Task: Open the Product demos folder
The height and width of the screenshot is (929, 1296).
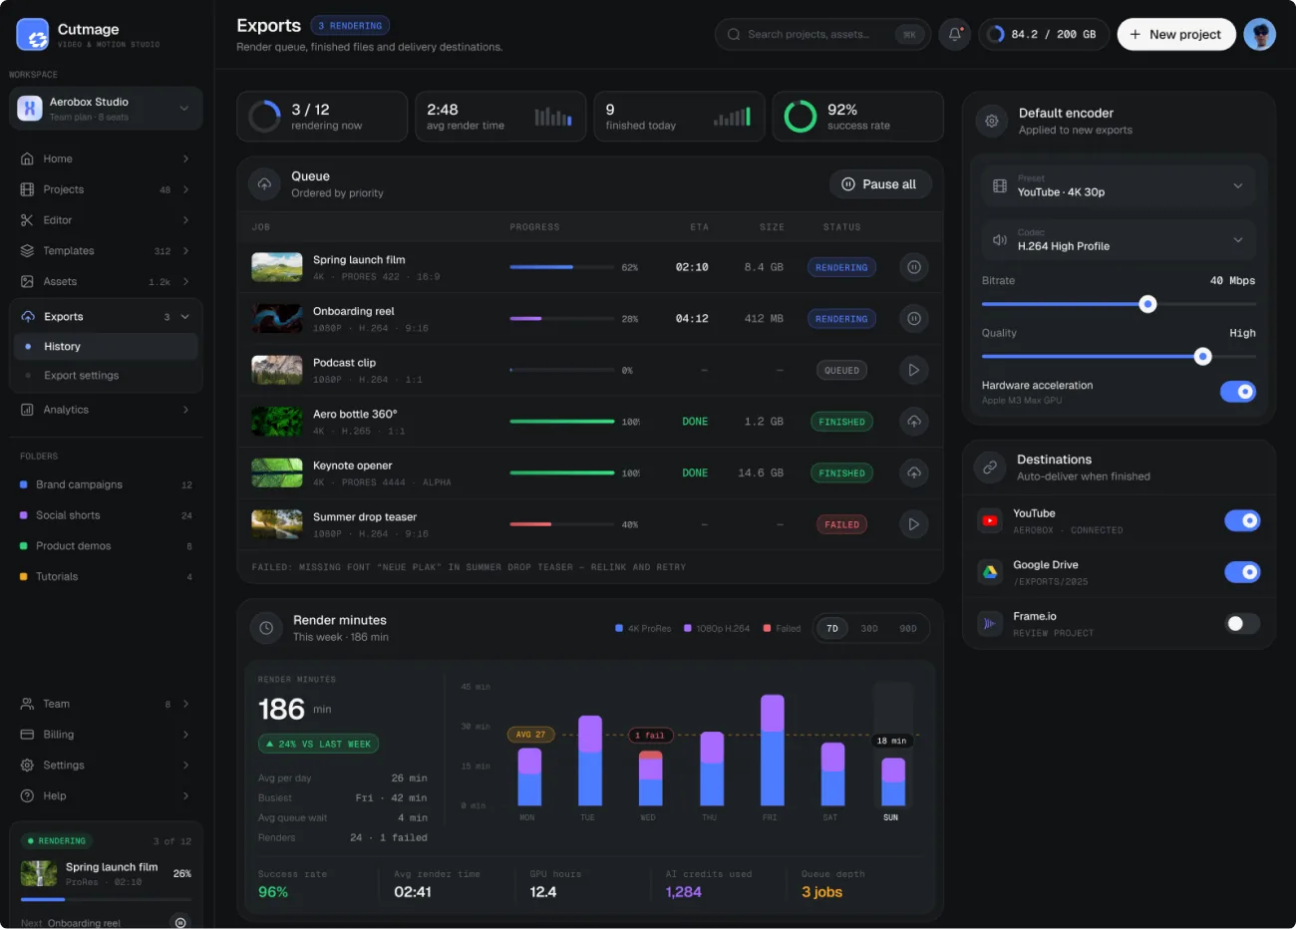Action: [106, 546]
